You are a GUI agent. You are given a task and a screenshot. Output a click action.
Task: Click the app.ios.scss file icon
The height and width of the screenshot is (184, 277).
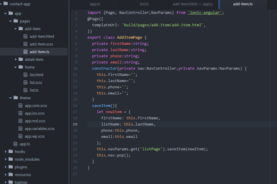[x=20, y=113]
